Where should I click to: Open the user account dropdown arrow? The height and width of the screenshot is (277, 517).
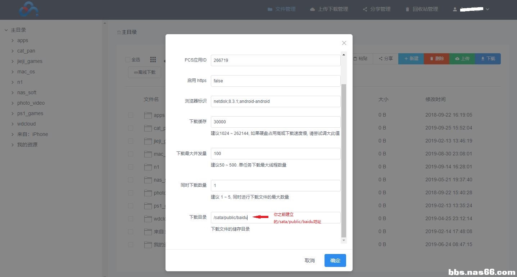coord(487,9)
